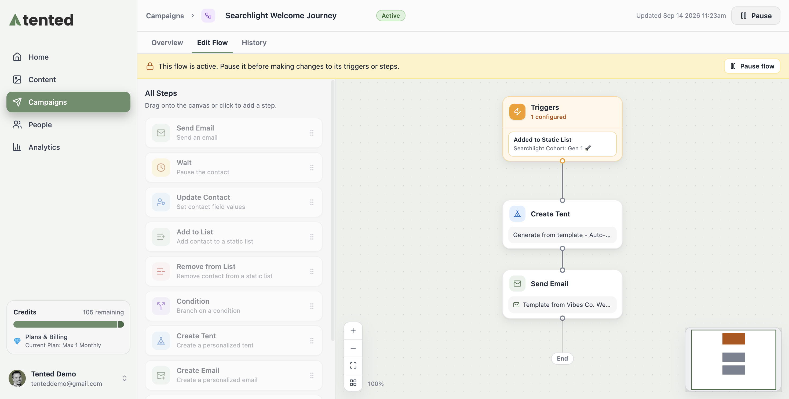Click the Campaigns breadcrumb link
The width and height of the screenshot is (789, 399).
[x=165, y=15]
